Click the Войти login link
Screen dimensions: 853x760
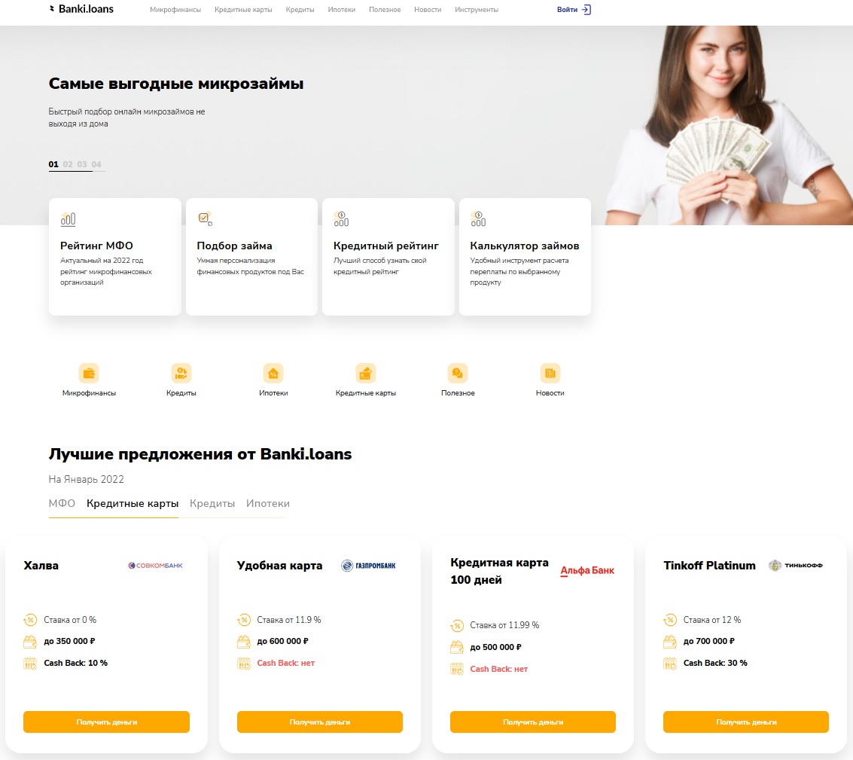click(x=567, y=10)
